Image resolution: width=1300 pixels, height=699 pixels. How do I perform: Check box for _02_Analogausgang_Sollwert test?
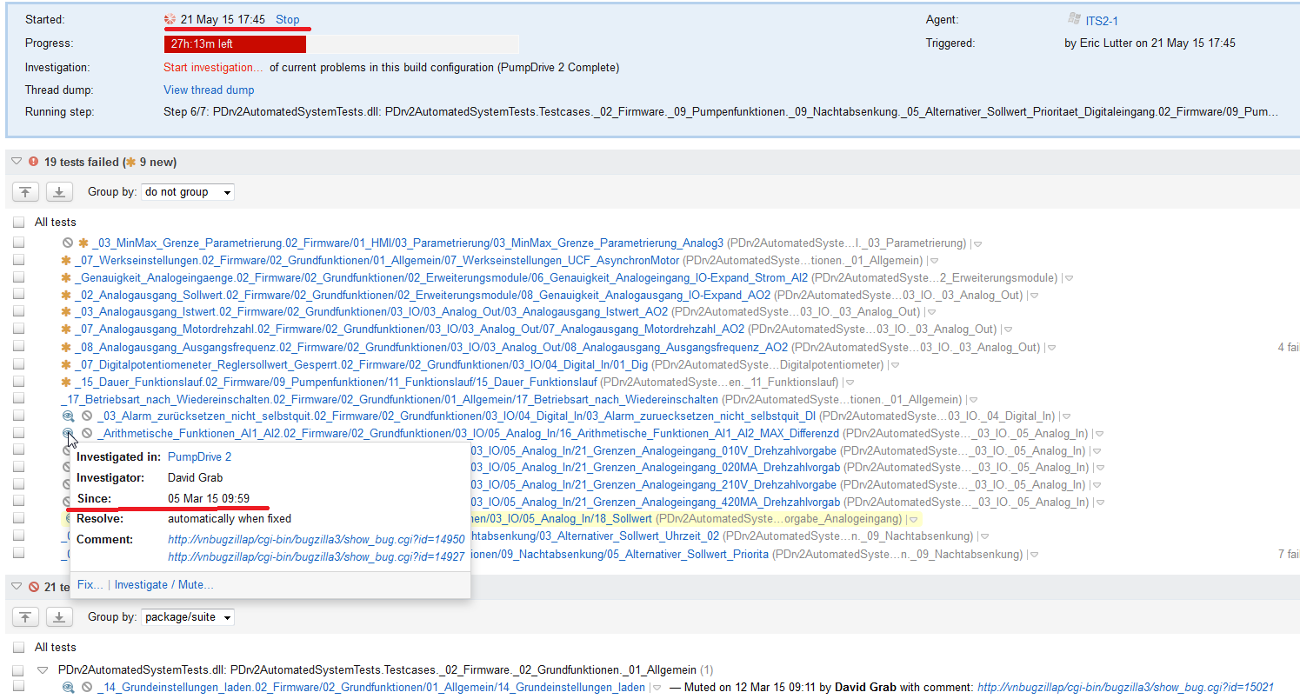[19, 295]
